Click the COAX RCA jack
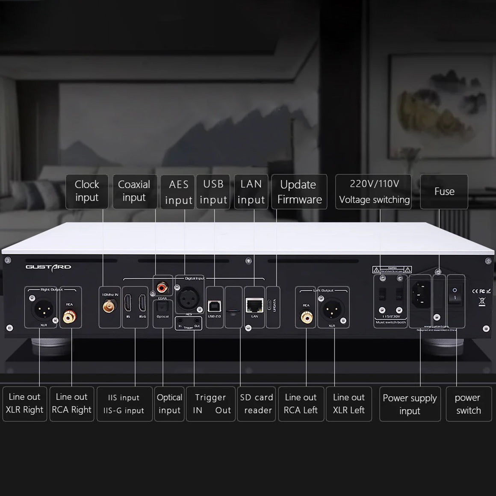The height and width of the screenshot is (496, 496). [x=162, y=286]
